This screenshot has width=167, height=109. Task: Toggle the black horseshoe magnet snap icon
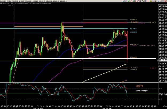156,1
